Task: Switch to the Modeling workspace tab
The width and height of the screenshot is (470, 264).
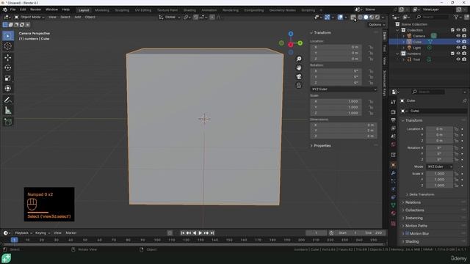Action: click(x=102, y=10)
